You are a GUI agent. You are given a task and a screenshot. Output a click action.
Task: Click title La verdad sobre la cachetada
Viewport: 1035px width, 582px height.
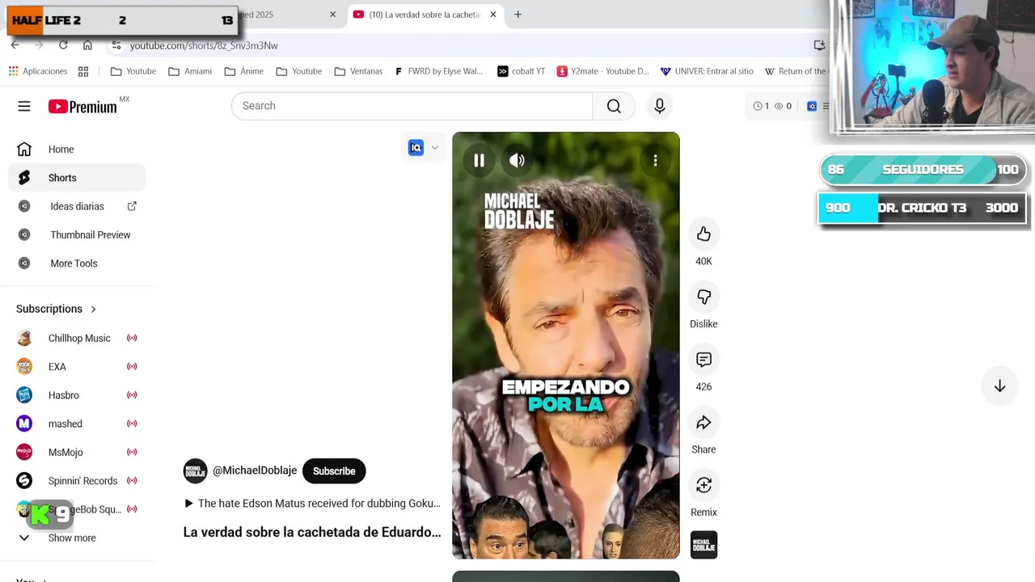312,532
